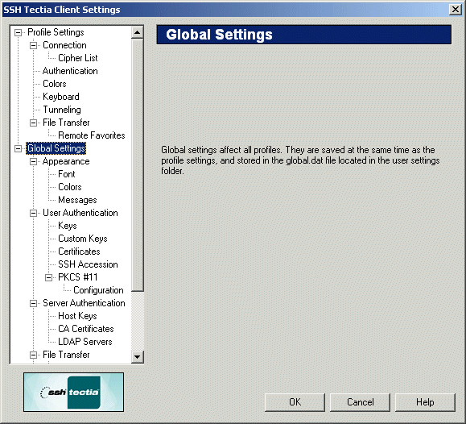Image resolution: width=466 pixels, height=424 pixels.
Task: Collapse the File Transfer node below LDAP Servers
Action: point(33,355)
